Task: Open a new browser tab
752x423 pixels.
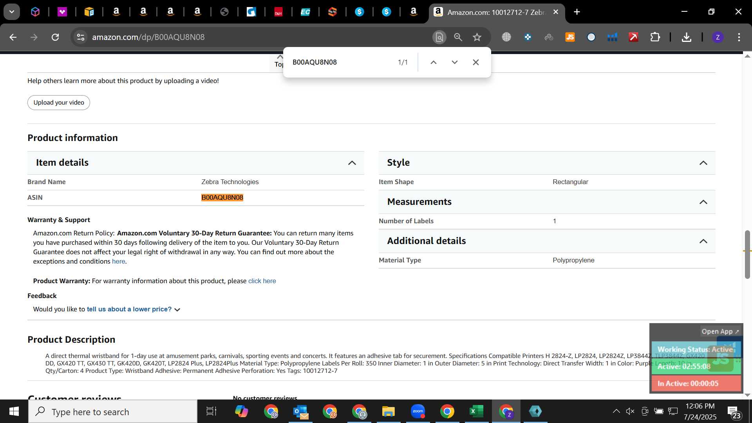Action: click(577, 12)
